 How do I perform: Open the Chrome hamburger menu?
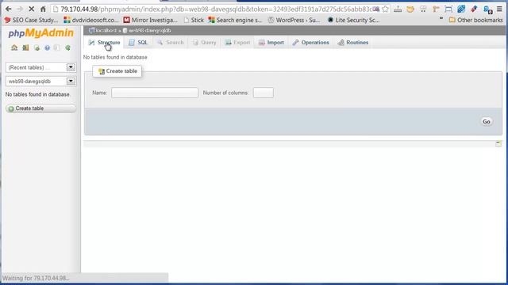pyautogui.click(x=499, y=9)
